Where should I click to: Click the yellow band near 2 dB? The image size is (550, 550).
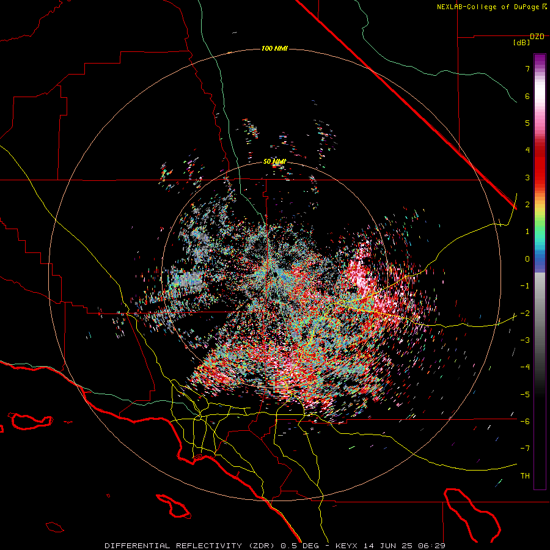pos(540,209)
